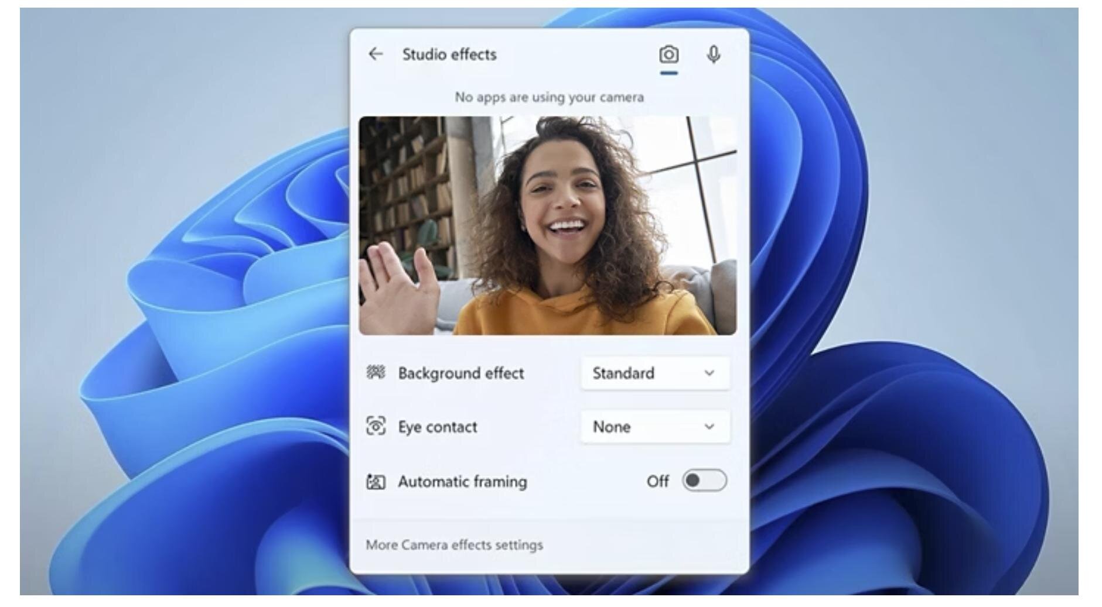Click the Automatic framing row icon
1102x607 pixels.
[x=376, y=482]
